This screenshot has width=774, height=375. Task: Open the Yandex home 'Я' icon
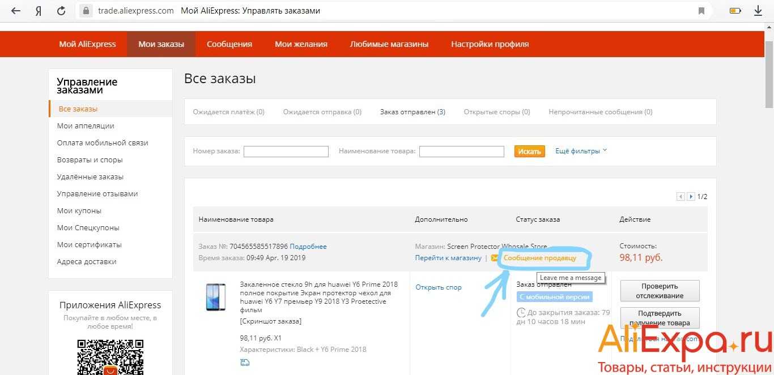39,11
